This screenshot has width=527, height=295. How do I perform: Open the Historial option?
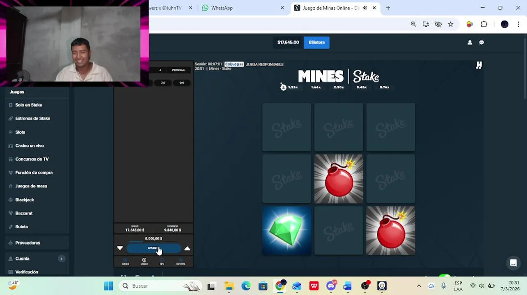pyautogui.click(x=180, y=261)
